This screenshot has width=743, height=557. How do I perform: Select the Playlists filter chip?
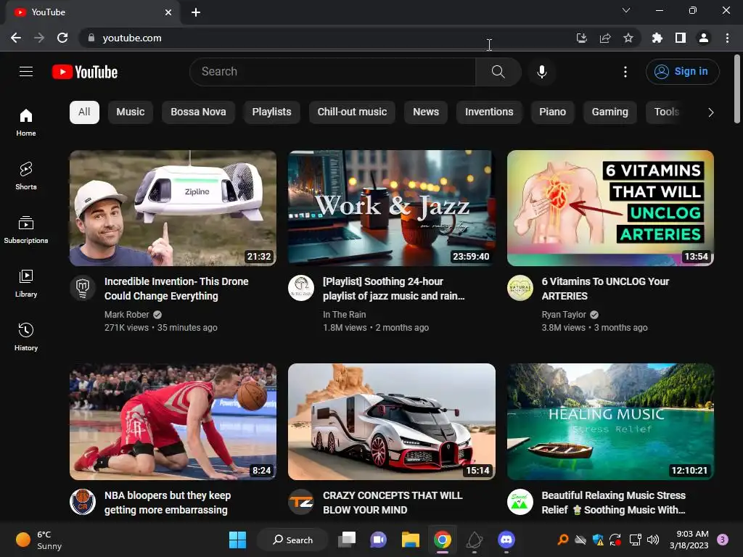tap(271, 112)
